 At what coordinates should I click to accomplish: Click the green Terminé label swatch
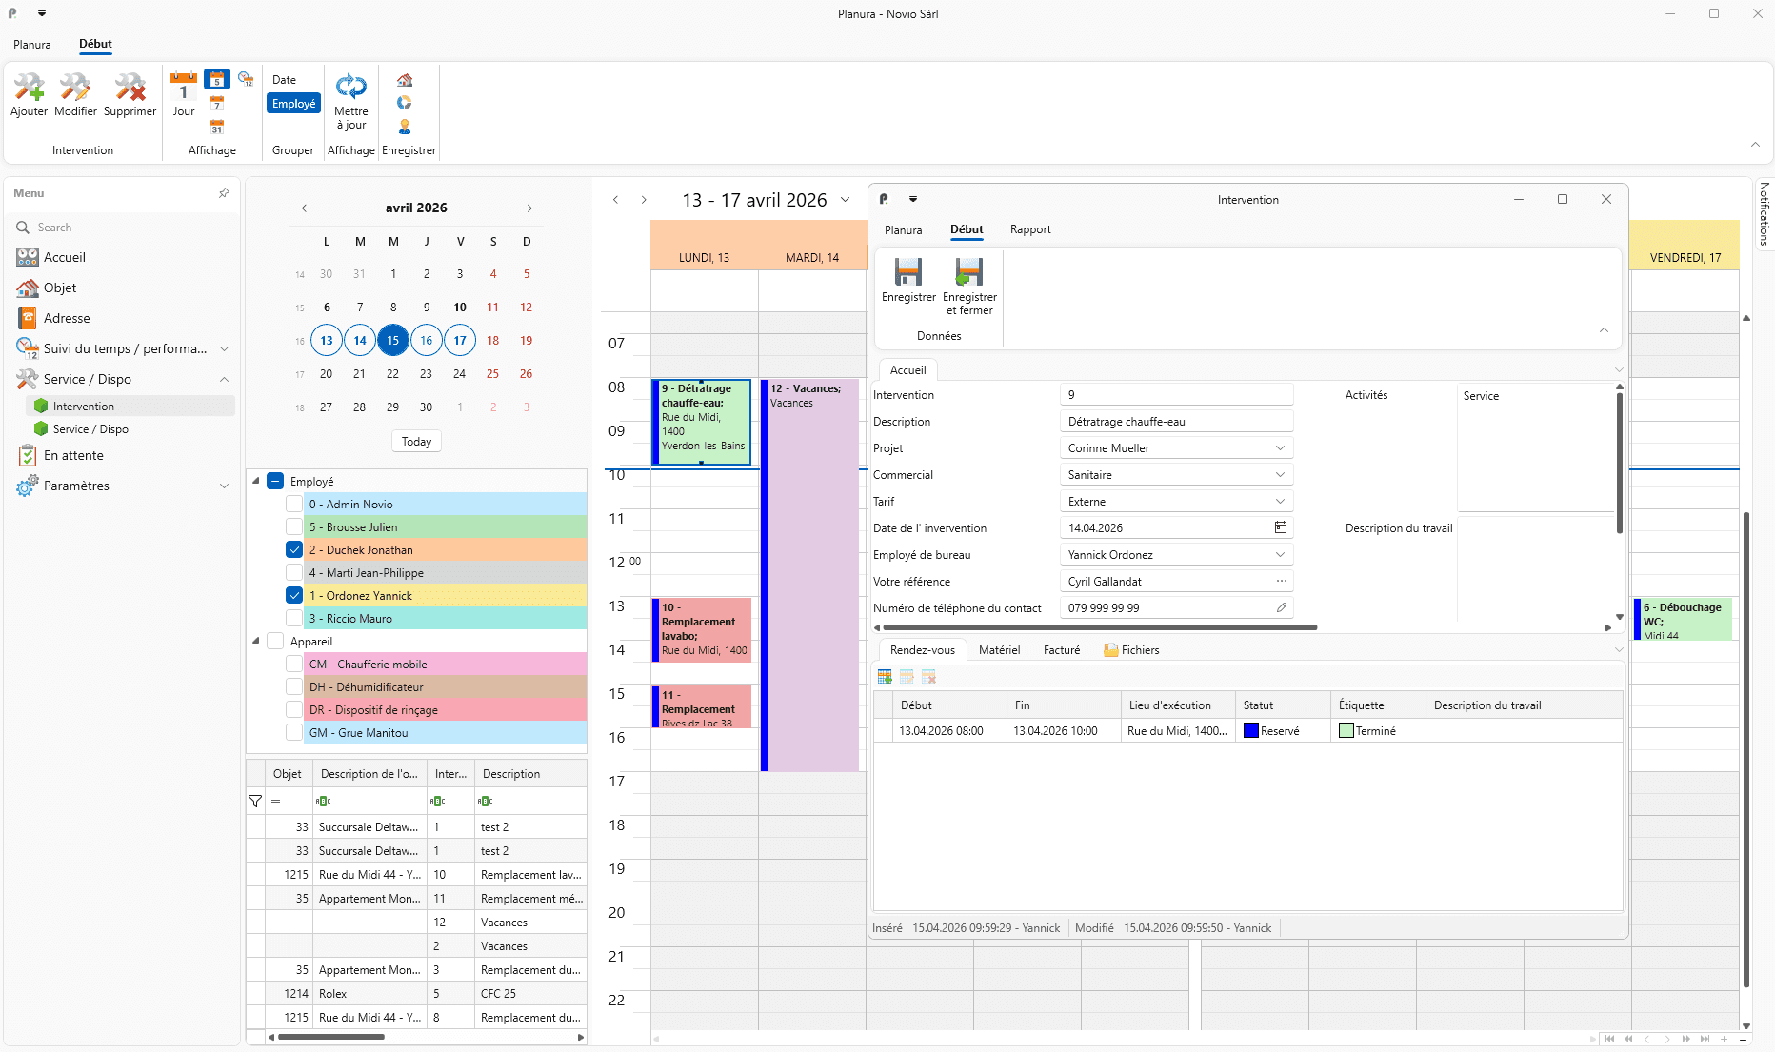[x=1346, y=730]
